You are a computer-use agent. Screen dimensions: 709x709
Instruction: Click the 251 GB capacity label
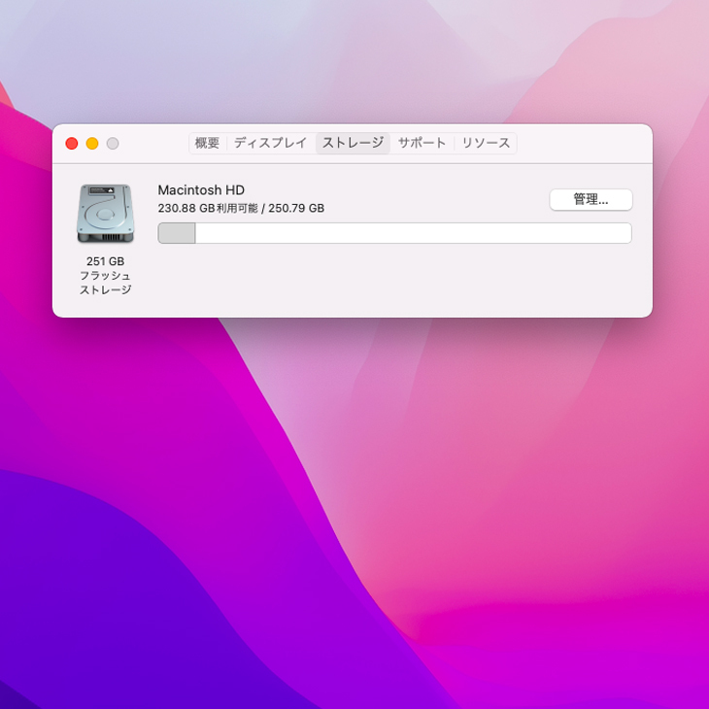click(105, 261)
